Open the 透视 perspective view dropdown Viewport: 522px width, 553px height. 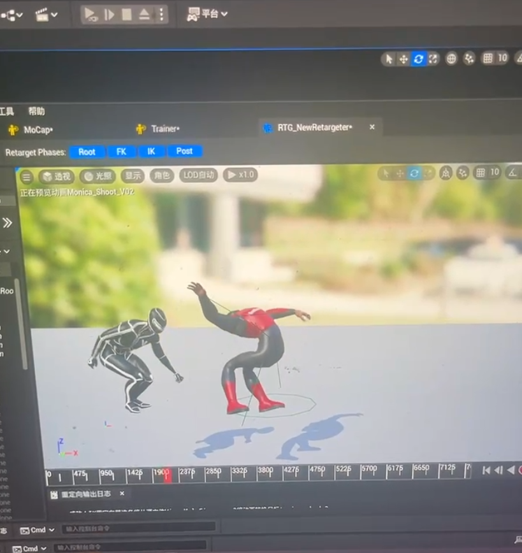pos(57,176)
